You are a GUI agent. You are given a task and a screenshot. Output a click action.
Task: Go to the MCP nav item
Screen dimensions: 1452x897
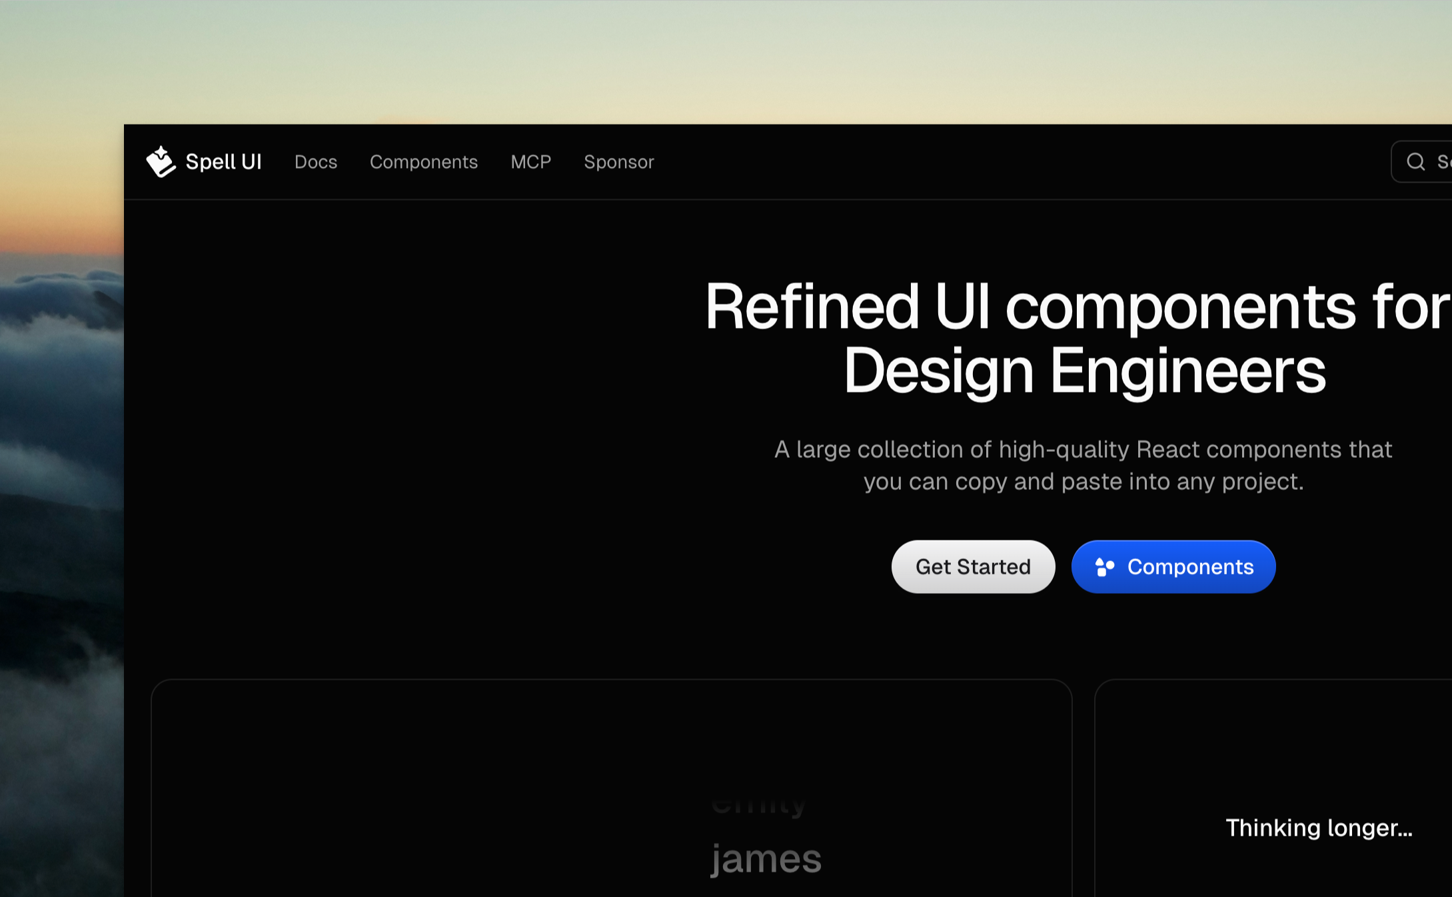[531, 162]
